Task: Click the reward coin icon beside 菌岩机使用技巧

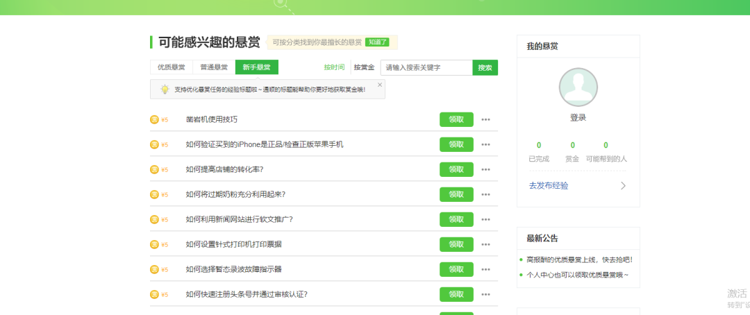Action: [x=154, y=119]
